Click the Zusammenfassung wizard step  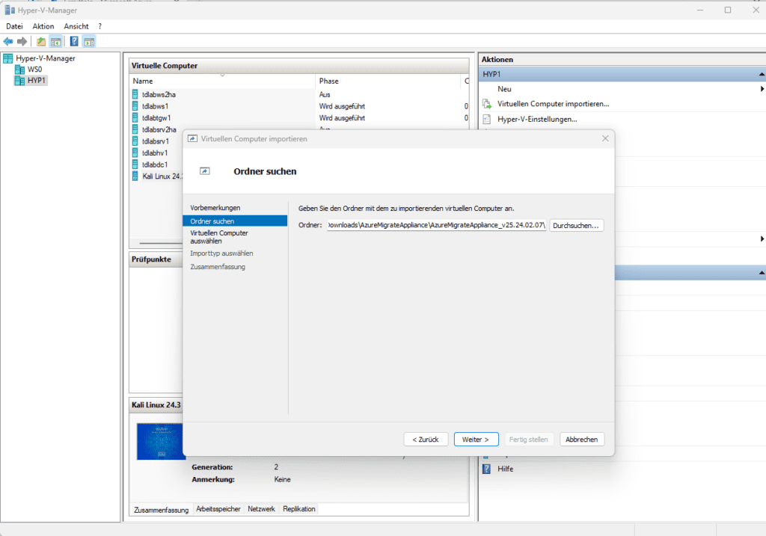[x=218, y=267]
